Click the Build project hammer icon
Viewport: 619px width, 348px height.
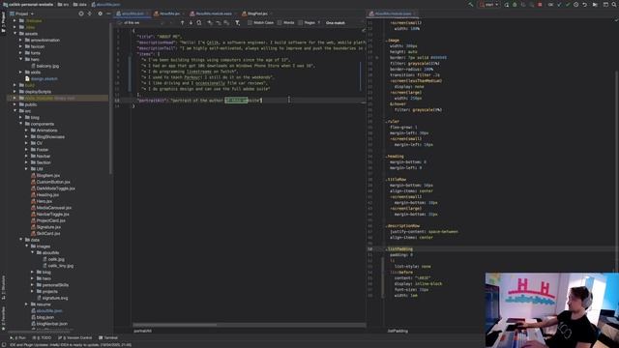pos(471,5)
